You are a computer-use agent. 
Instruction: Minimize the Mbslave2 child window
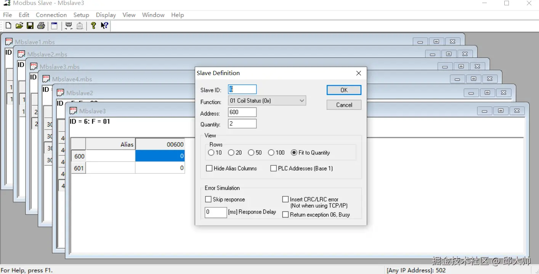pos(471,93)
